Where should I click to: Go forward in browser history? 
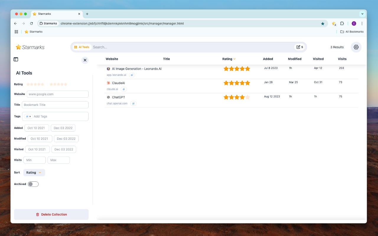point(24,24)
